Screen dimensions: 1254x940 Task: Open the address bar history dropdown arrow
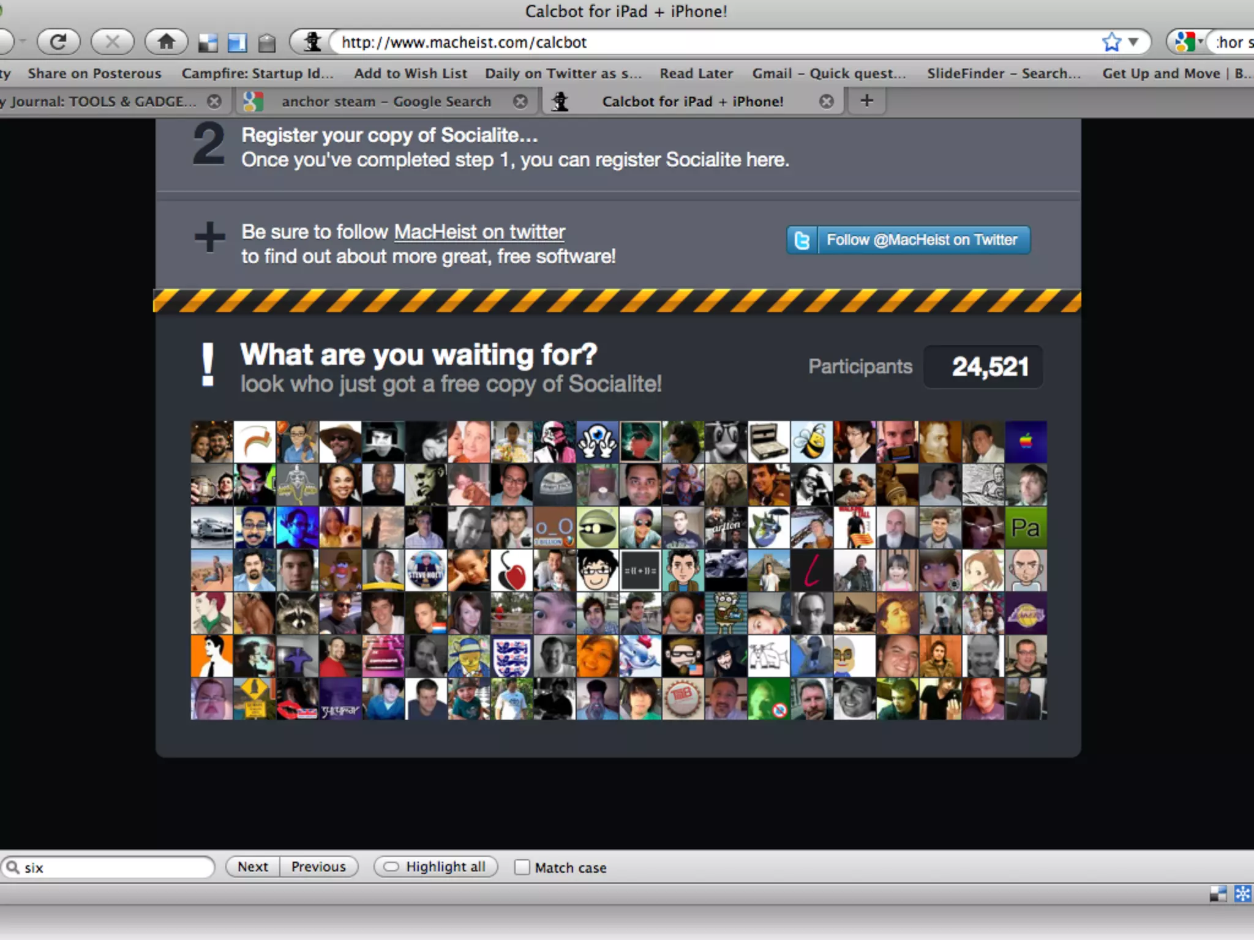(x=1133, y=42)
